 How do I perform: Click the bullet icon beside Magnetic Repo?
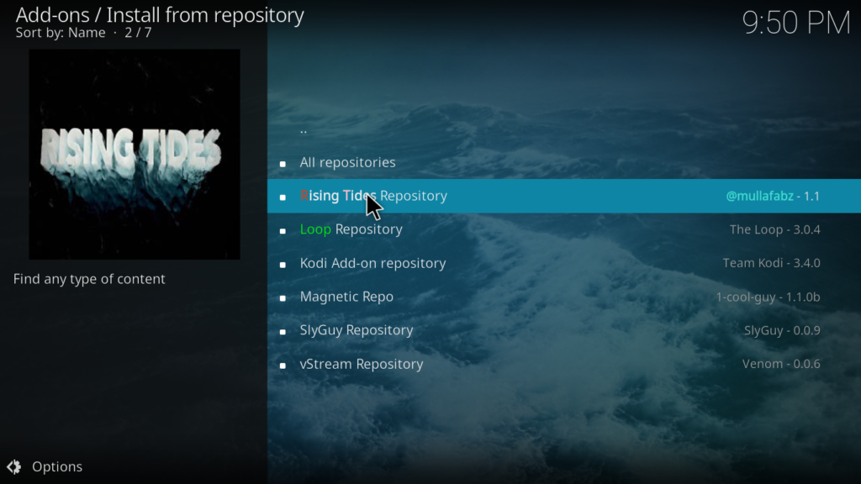coord(283,297)
